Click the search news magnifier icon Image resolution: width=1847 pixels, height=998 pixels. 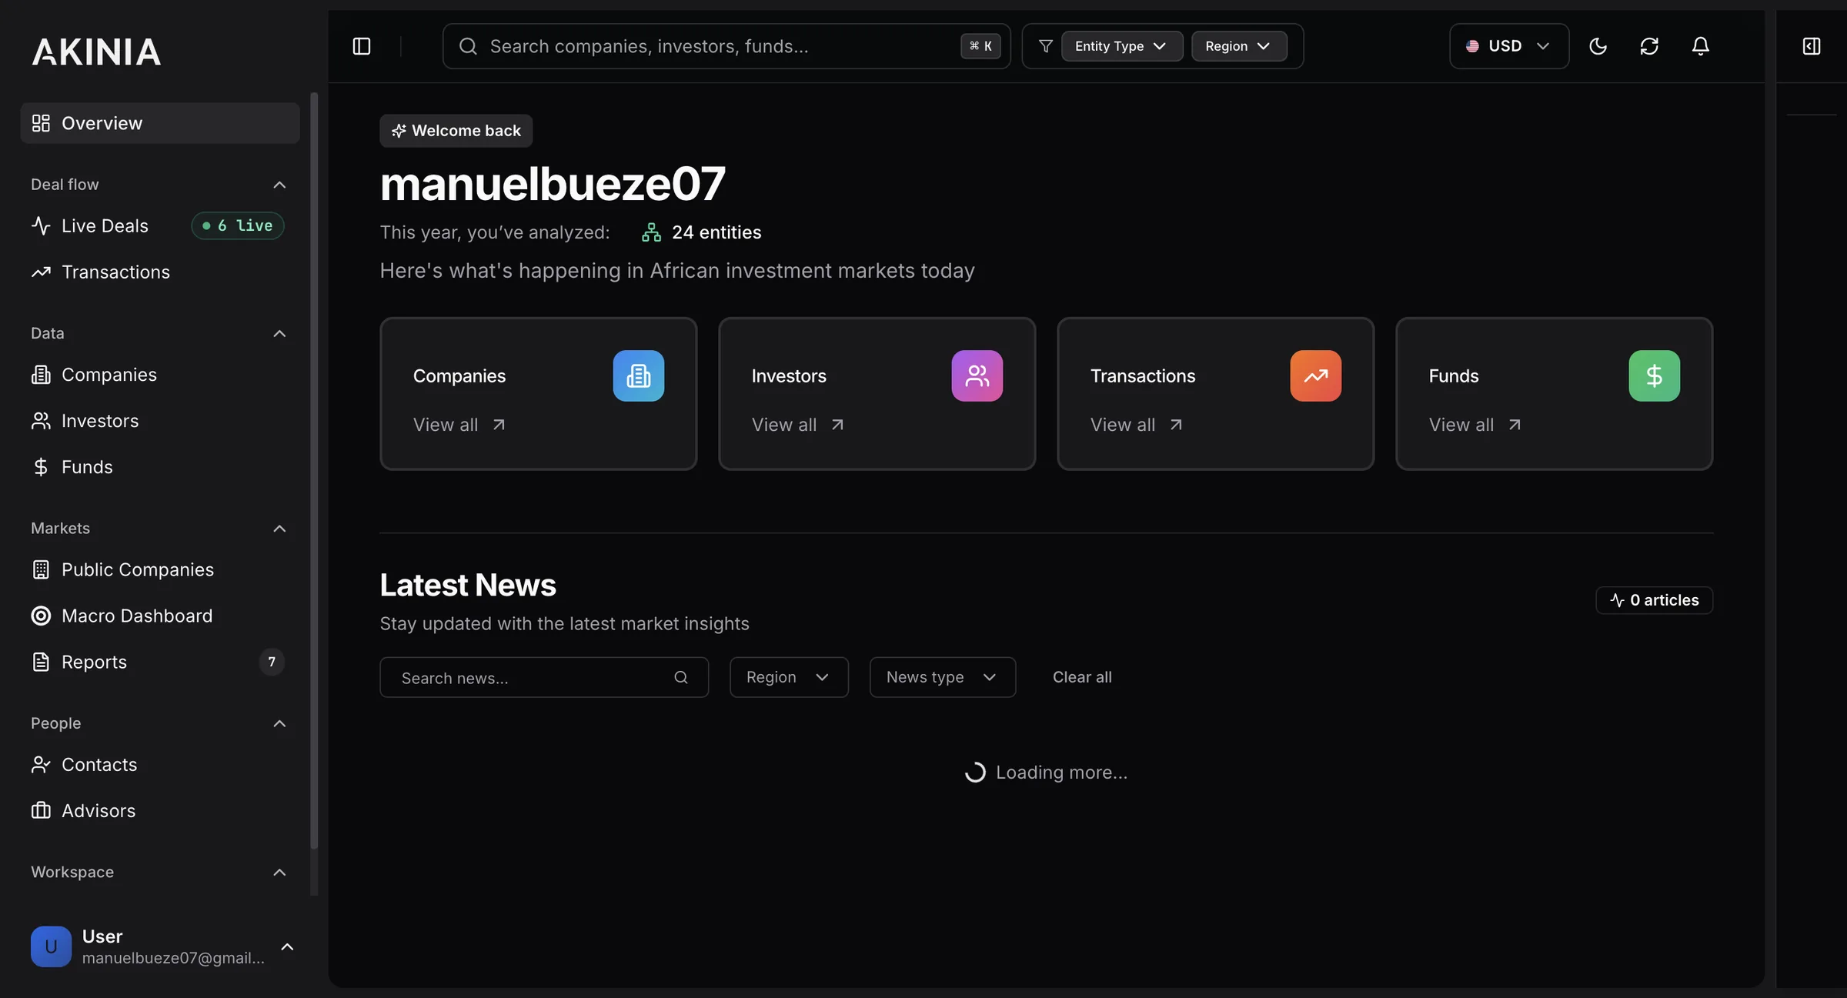[680, 677]
